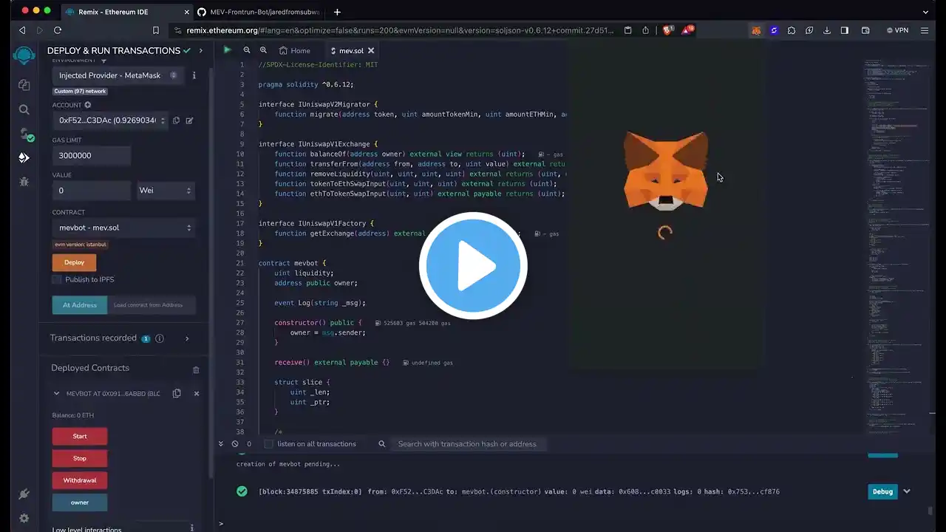Viewport: 946px width, 532px height.
Task: Open the File explorer panel icon
Action: pos(24,85)
